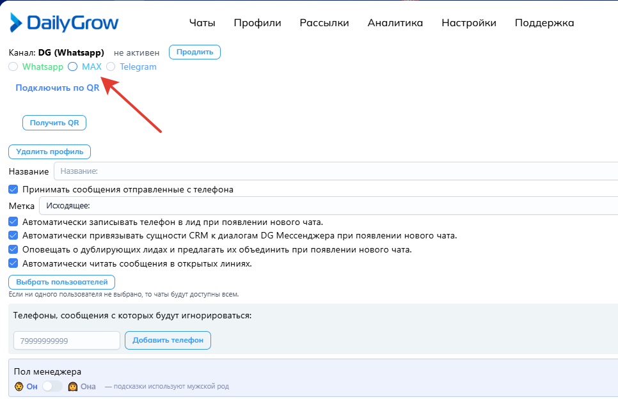The height and width of the screenshot is (411, 618).
Task: Open Настройки from the top menu
Action: tap(468, 23)
